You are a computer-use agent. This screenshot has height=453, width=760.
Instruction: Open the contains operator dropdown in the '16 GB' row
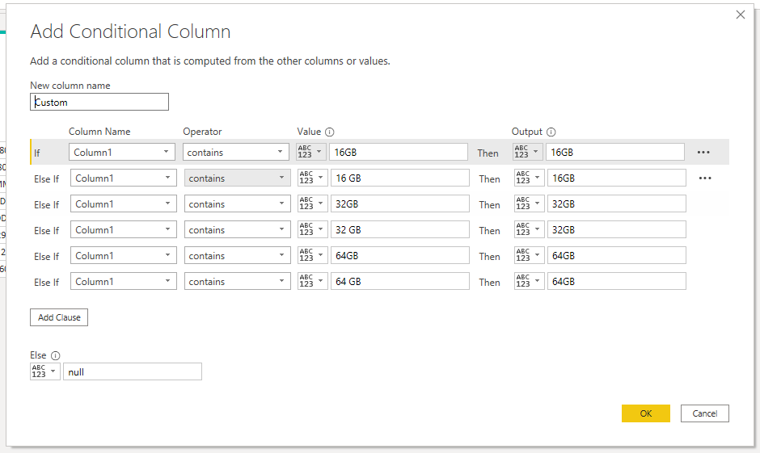(237, 178)
